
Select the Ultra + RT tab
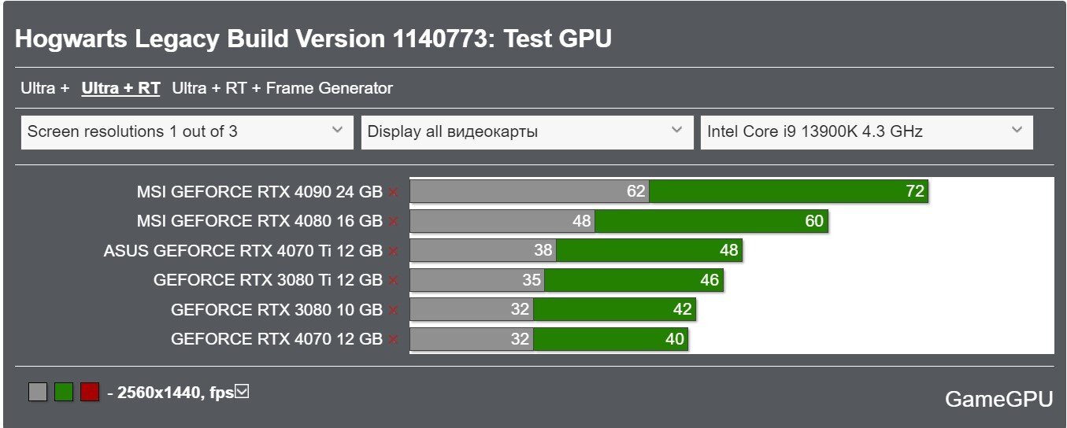tap(120, 88)
